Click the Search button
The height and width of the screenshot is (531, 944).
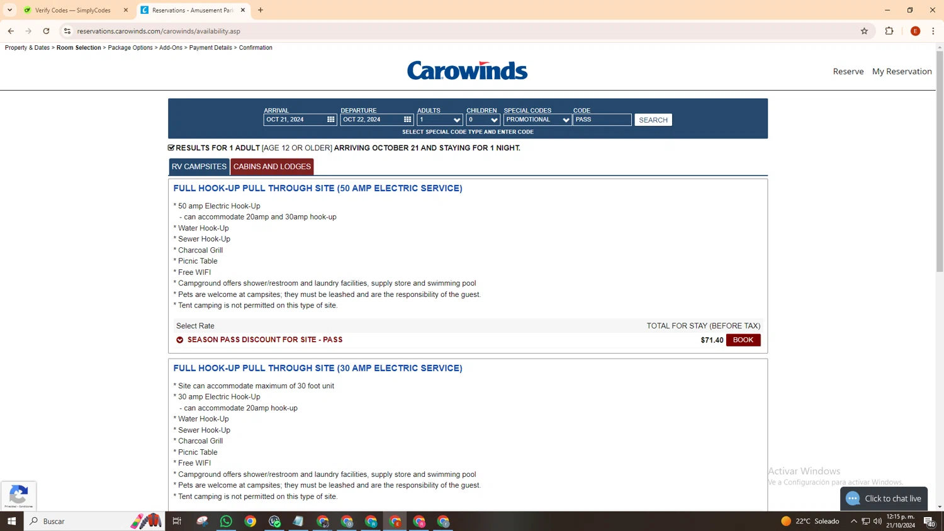(x=653, y=120)
